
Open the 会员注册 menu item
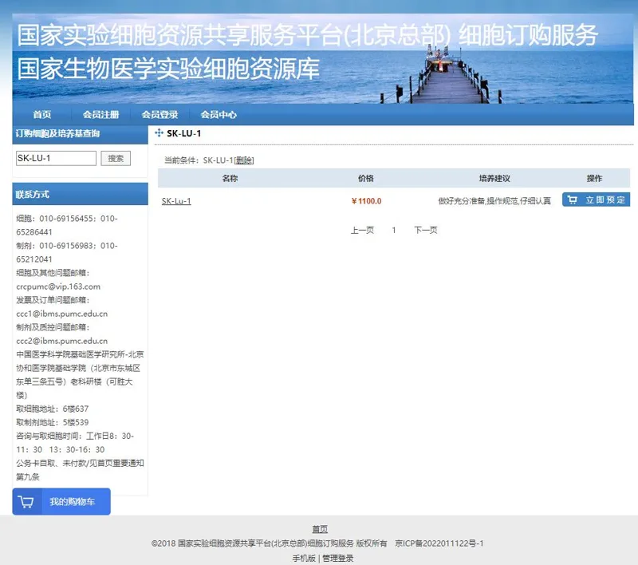(101, 115)
